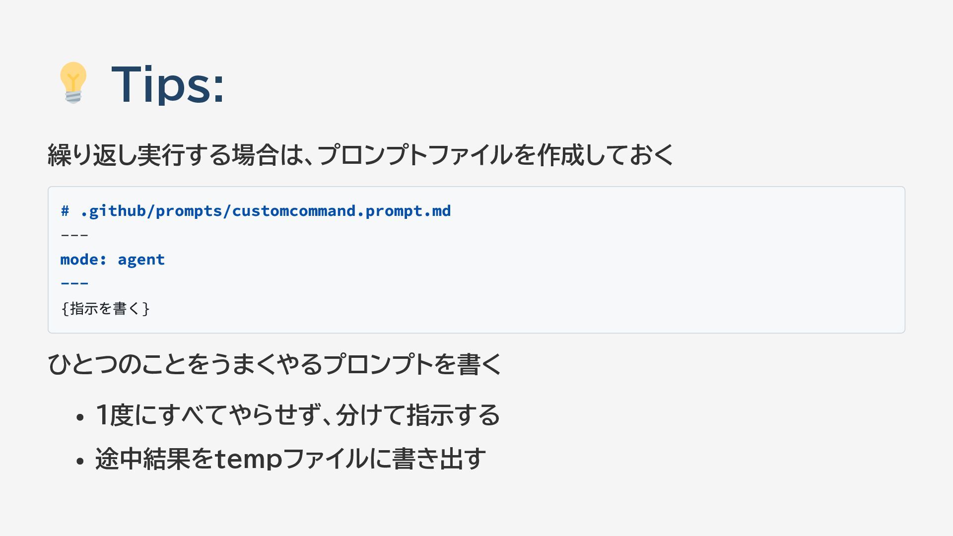This screenshot has height=536, width=953.
Task: Click the blue '---' line below mode
Action: click(x=74, y=283)
